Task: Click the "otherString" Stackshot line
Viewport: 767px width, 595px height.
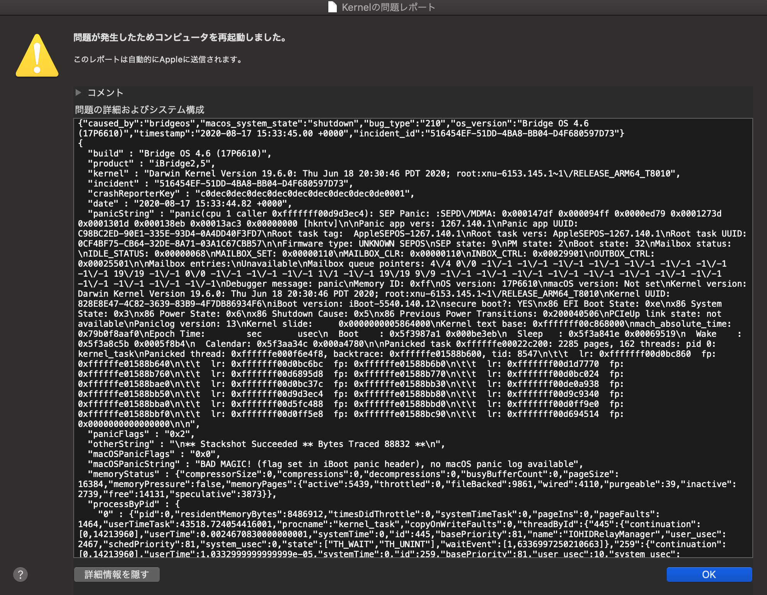Action: click(x=266, y=444)
